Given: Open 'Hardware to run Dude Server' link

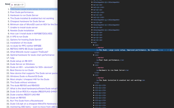Looking at the screenshot, I should point(24,15).
